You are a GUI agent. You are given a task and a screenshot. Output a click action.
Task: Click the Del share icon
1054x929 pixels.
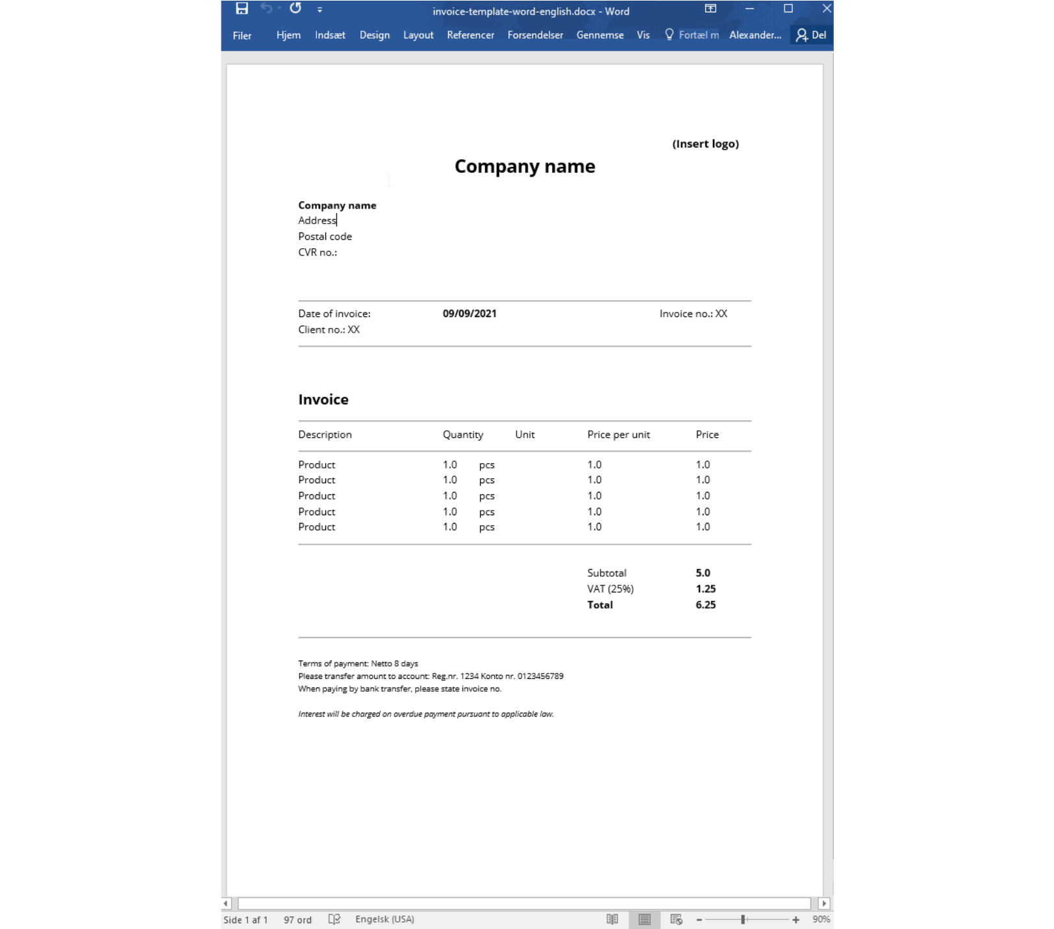(x=811, y=35)
